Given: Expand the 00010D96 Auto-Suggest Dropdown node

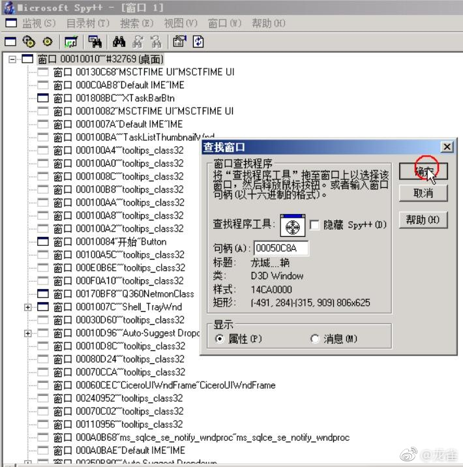Looking at the screenshot, I should (x=27, y=333).
